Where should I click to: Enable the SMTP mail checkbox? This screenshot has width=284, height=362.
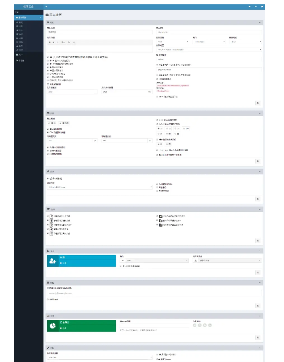click(48, 299)
